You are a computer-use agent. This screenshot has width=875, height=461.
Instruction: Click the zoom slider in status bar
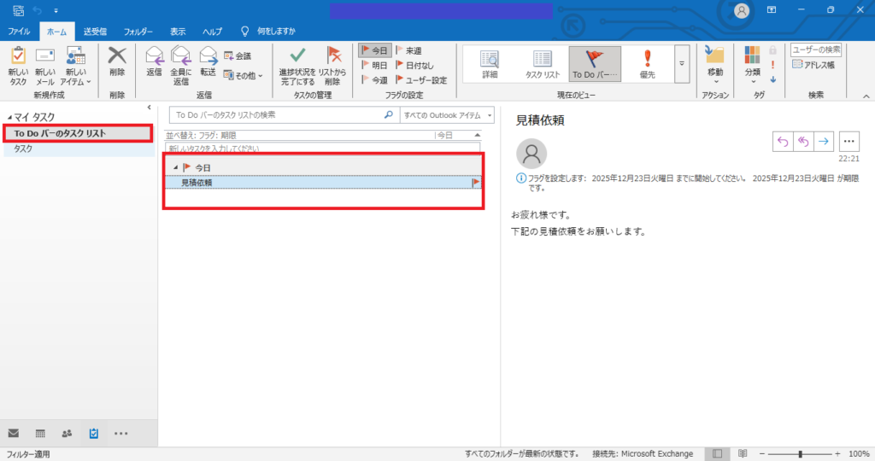[800, 453]
